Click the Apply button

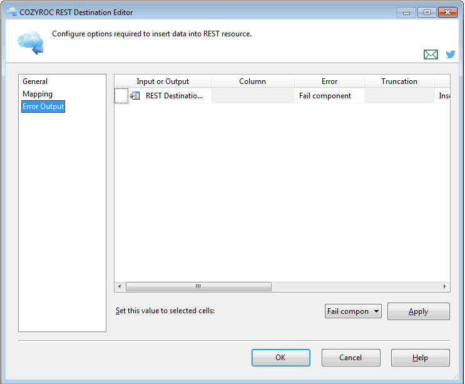[x=419, y=311]
